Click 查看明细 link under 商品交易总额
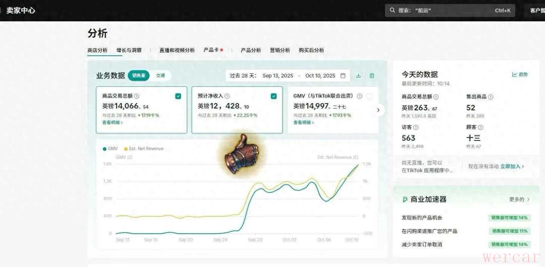Image resolution: width=545 pixels, height=267 pixels. [112, 123]
